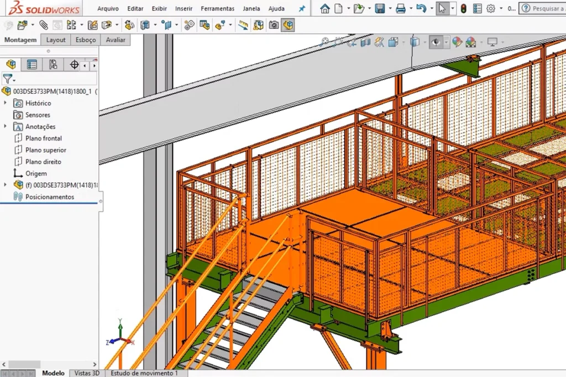Click the Edit Appearance color ball icon
Image resolution: width=566 pixels, height=377 pixels.
(457, 42)
